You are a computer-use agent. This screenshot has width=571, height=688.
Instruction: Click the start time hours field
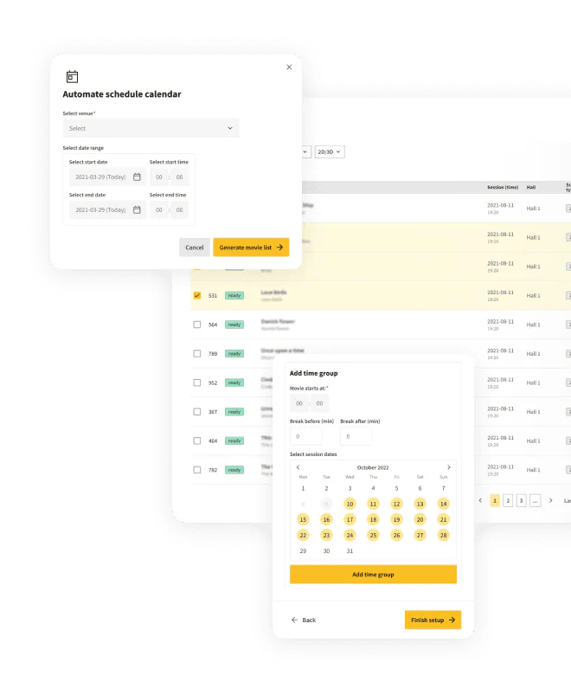click(x=159, y=177)
